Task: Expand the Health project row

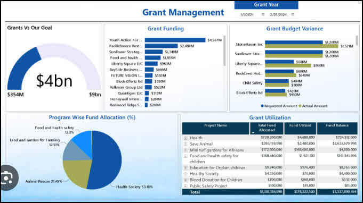Action: (x=185, y=138)
